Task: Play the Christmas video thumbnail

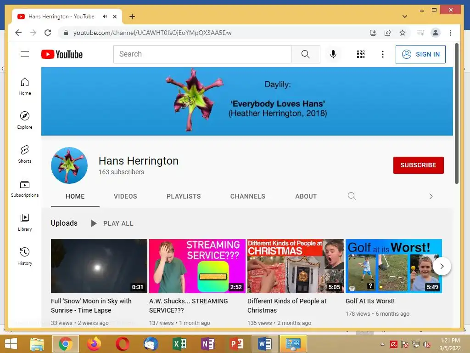Action: pyautogui.click(x=295, y=266)
